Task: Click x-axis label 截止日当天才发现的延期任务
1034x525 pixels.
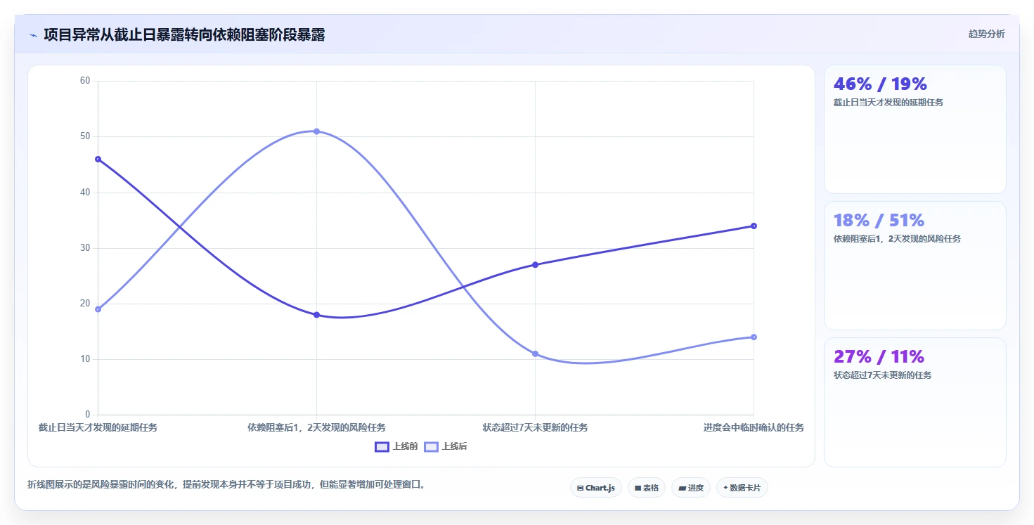Action: (98, 427)
